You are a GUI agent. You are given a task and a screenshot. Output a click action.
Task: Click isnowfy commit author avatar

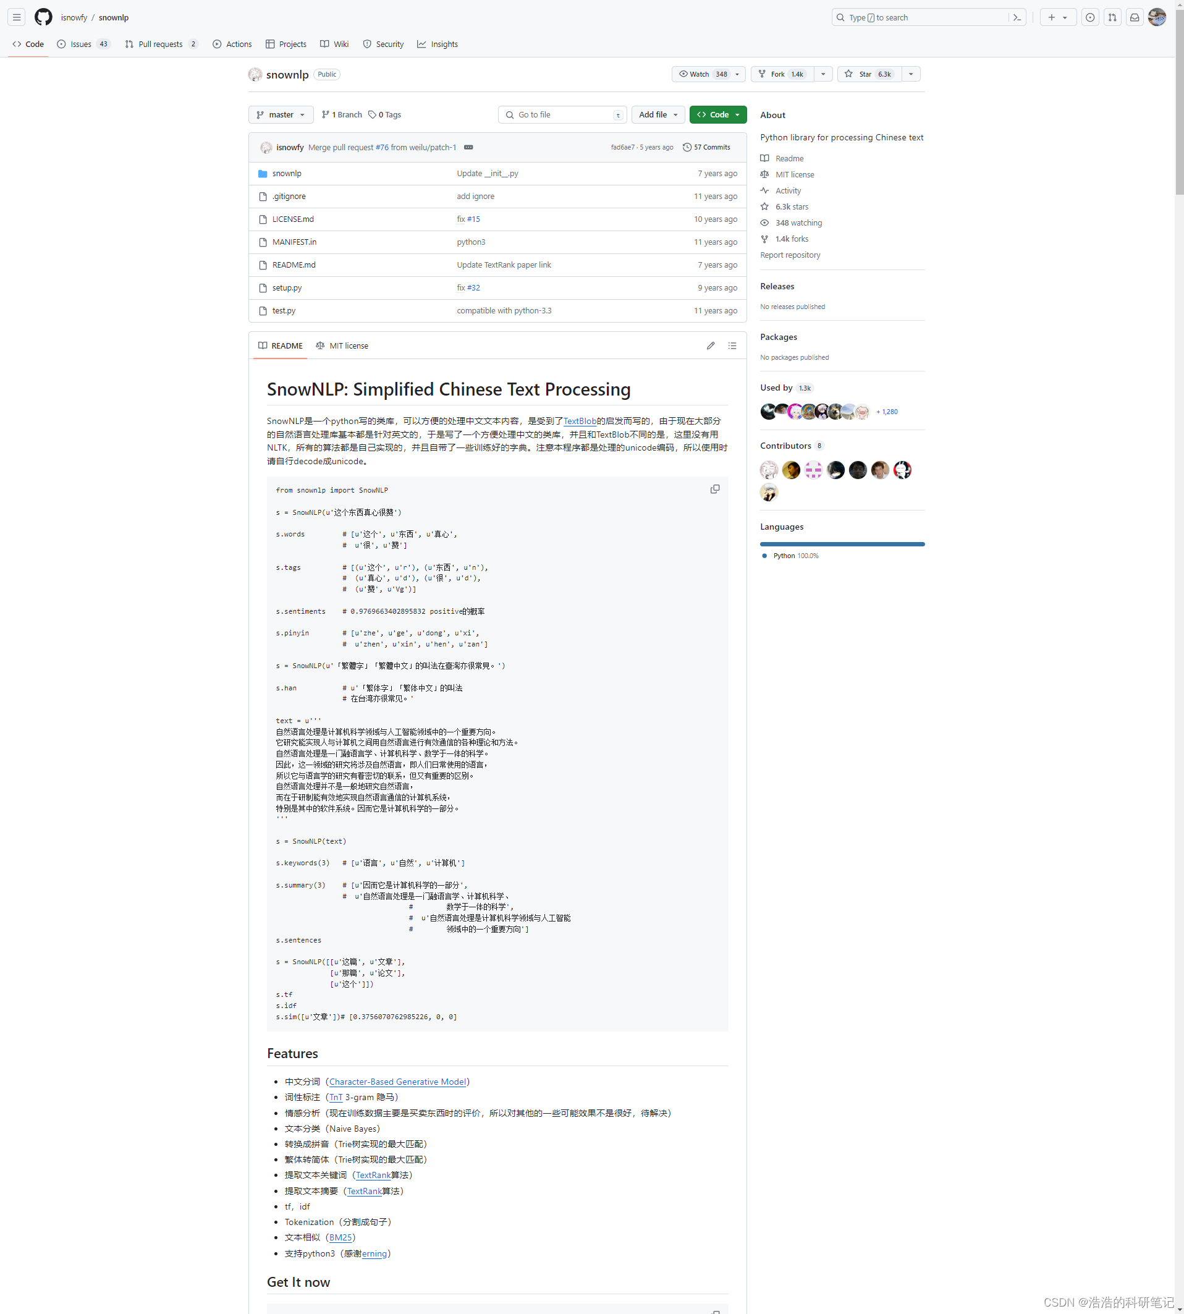pos(266,148)
